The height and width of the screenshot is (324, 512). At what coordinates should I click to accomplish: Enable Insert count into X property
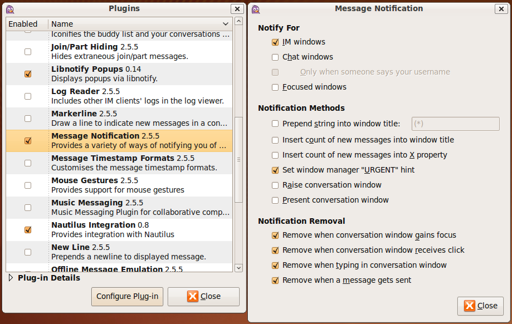click(x=275, y=155)
